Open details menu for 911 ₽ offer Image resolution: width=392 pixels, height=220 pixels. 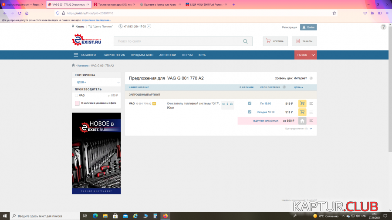pyautogui.click(x=311, y=112)
